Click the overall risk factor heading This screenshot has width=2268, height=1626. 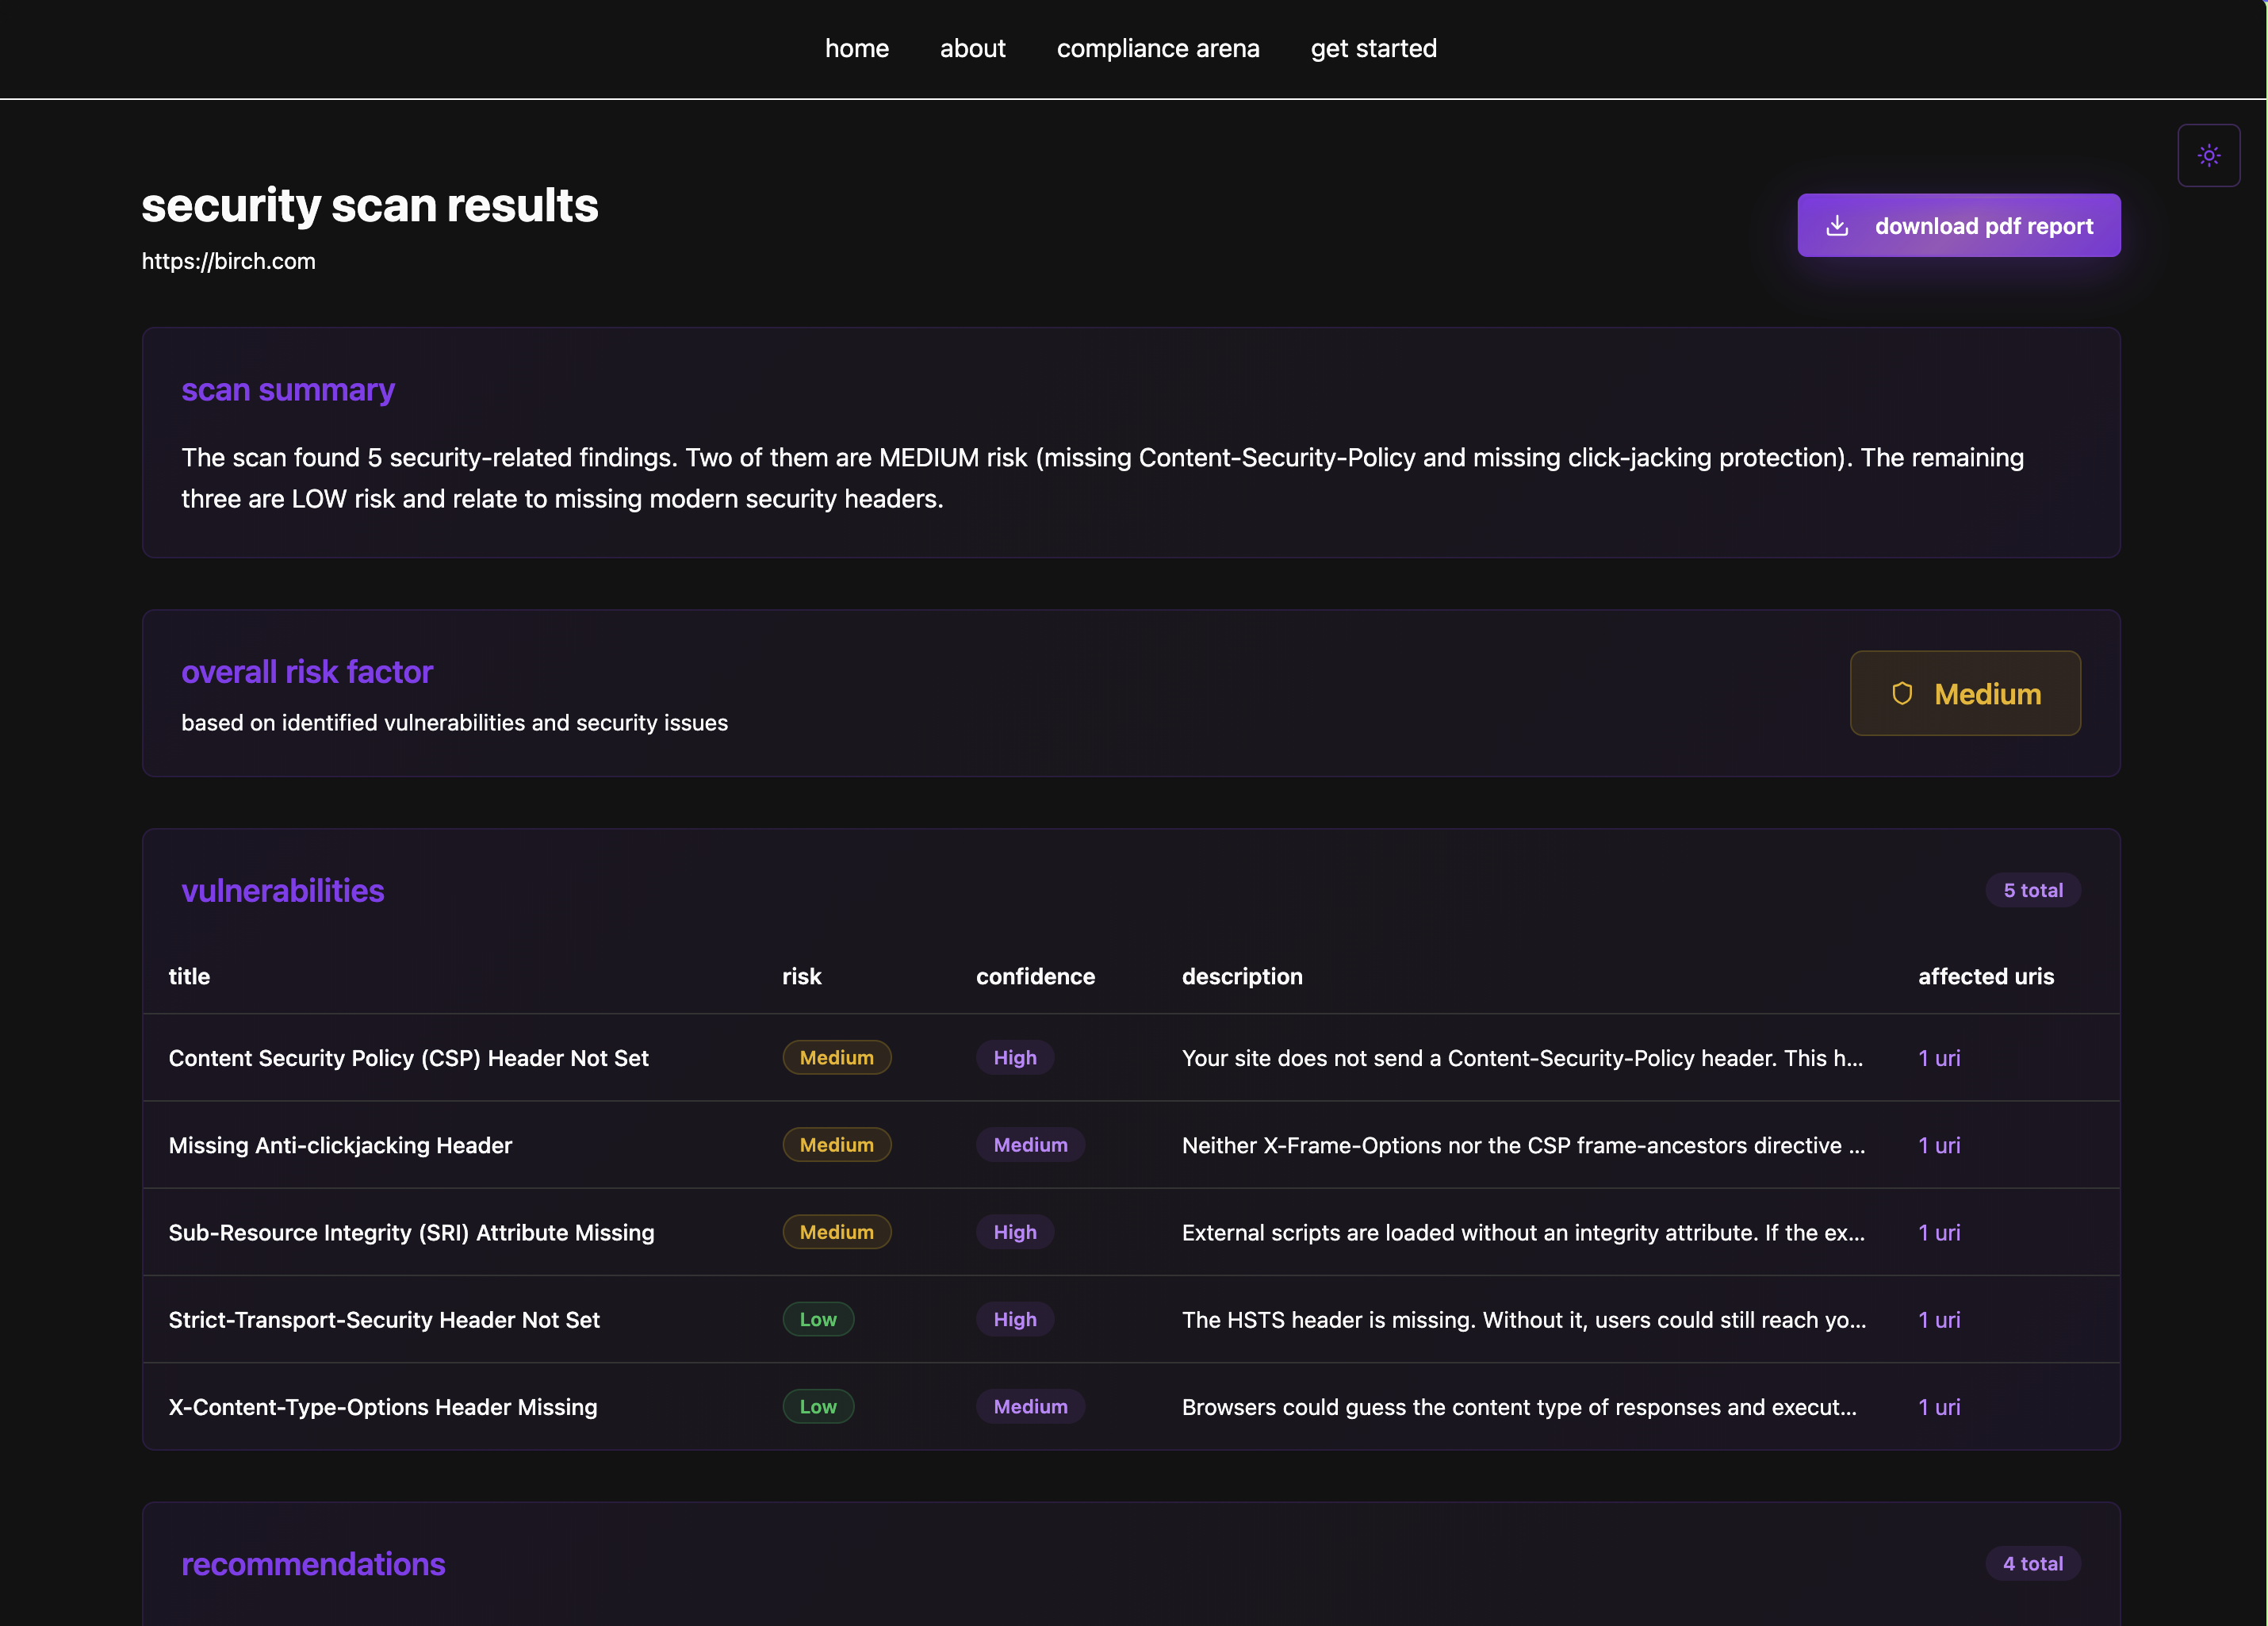pos(307,671)
